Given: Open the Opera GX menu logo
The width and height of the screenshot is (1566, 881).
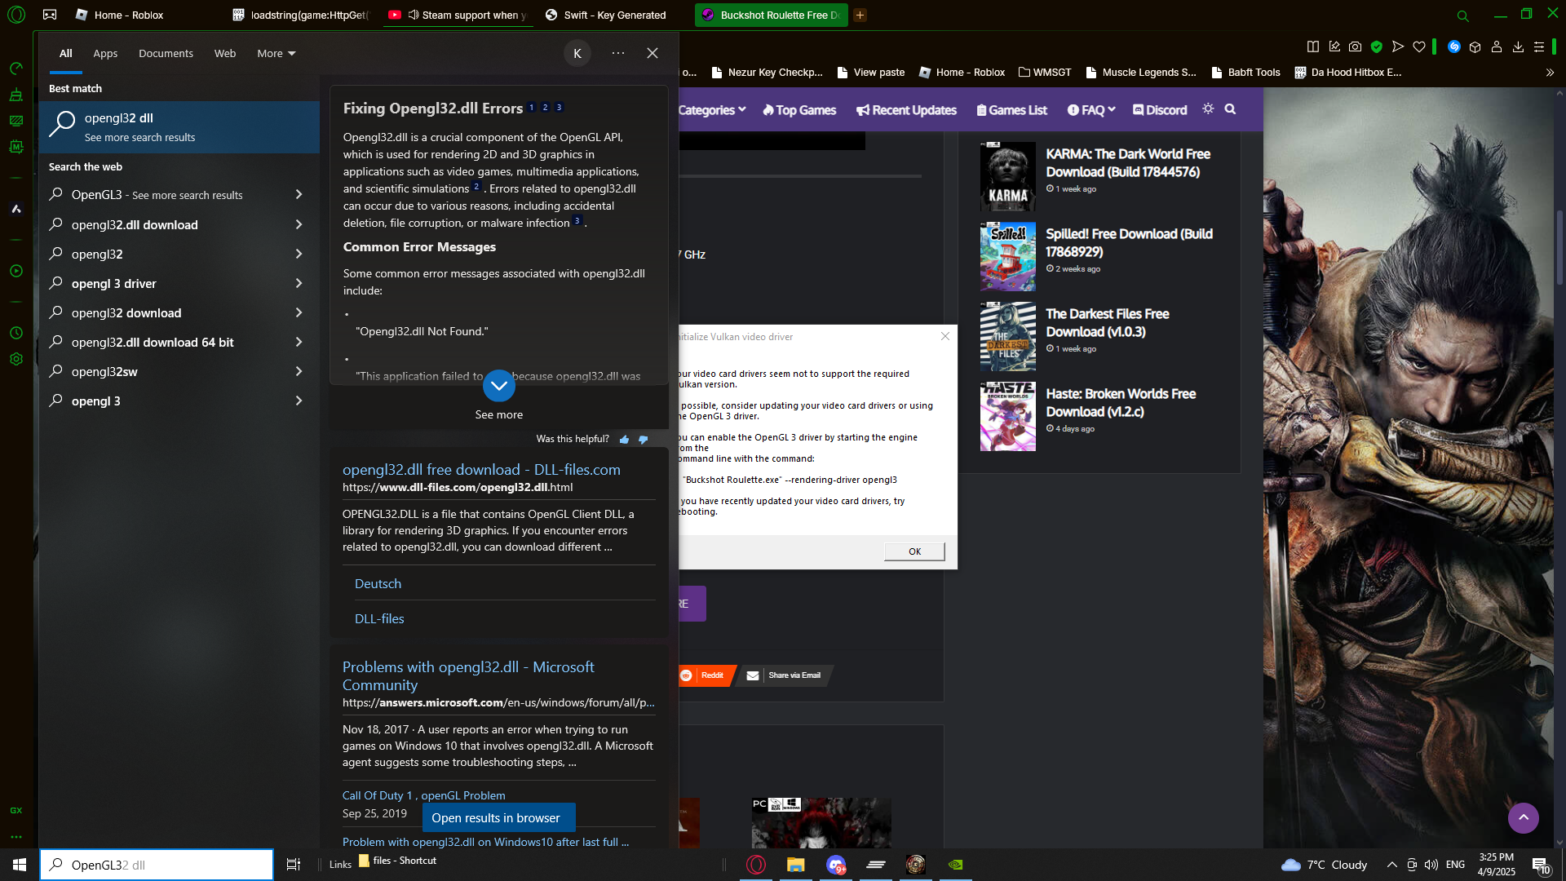Looking at the screenshot, I should click(16, 15).
